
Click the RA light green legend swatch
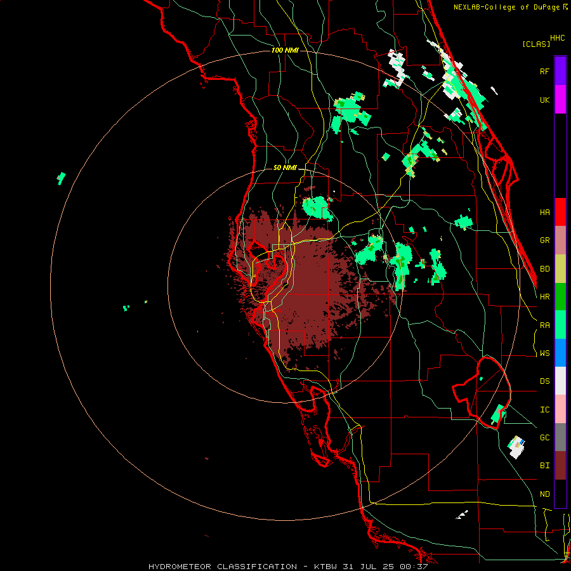[x=560, y=324]
